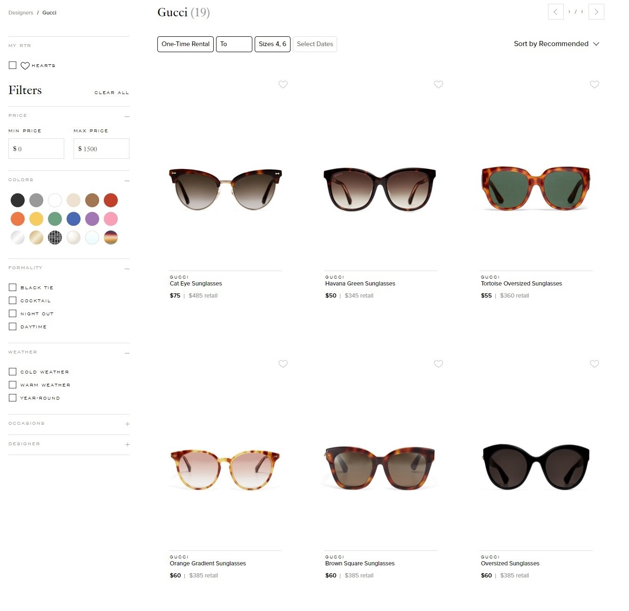Select the cream color swatch

point(74,200)
